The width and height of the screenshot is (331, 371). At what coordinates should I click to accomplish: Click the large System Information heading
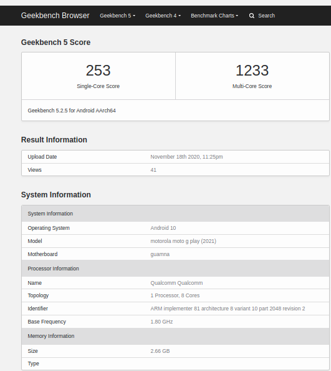coord(56,195)
